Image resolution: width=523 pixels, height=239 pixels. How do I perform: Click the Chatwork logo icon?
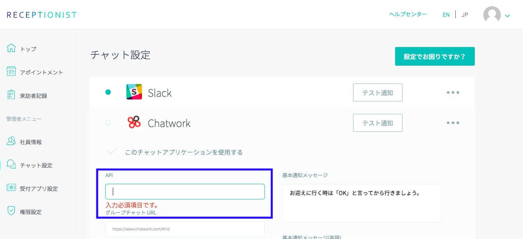[x=134, y=122]
